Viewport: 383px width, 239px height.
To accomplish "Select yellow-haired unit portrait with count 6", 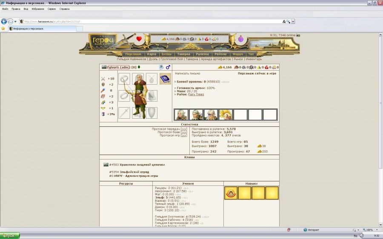I will 225,115.
